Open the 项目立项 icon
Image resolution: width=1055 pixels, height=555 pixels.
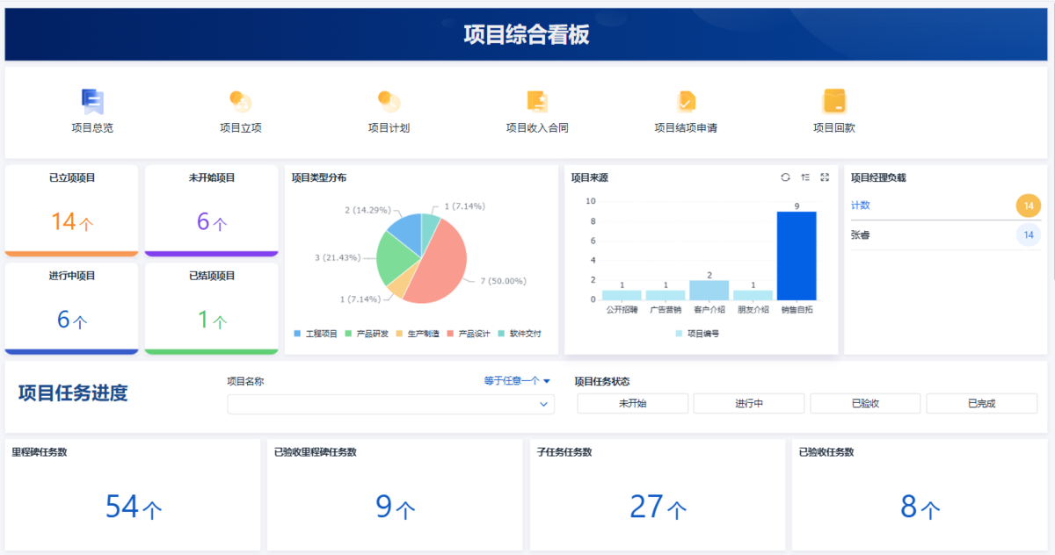pyautogui.click(x=240, y=102)
